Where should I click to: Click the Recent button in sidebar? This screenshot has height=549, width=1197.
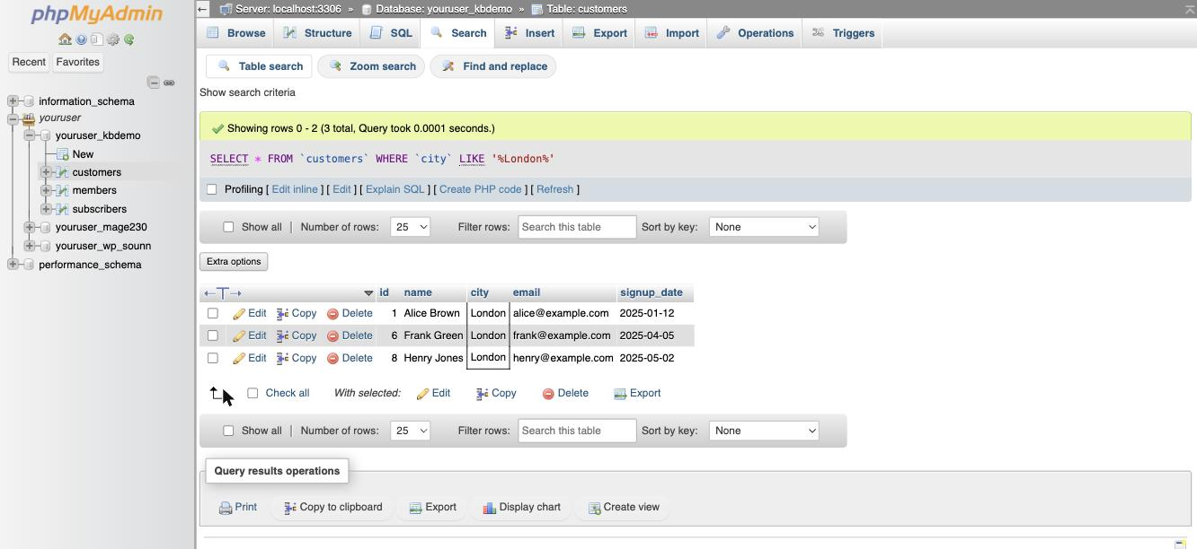click(x=29, y=62)
